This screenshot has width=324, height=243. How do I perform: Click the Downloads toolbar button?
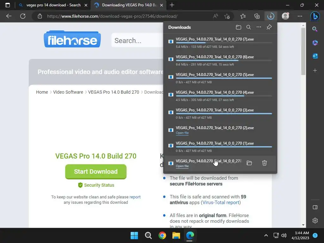click(x=271, y=16)
